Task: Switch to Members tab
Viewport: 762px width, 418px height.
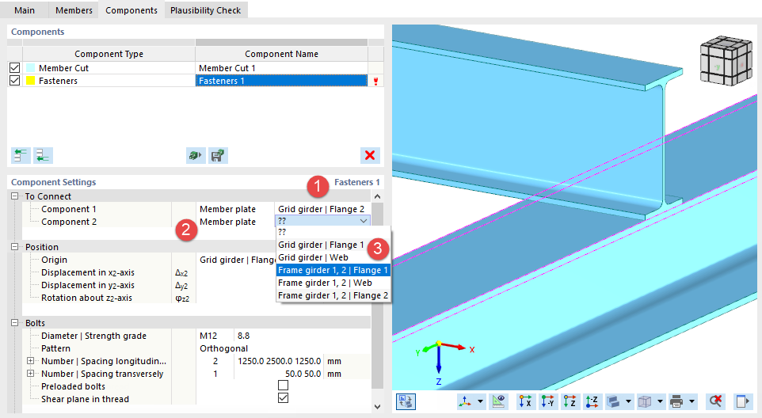Action: click(74, 10)
